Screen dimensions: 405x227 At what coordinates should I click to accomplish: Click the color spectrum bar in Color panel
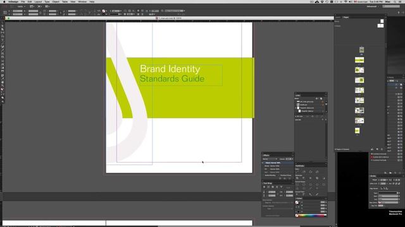coord(311,216)
